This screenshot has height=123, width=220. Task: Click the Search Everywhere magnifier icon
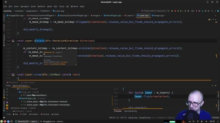pyautogui.click(x=212, y=11)
